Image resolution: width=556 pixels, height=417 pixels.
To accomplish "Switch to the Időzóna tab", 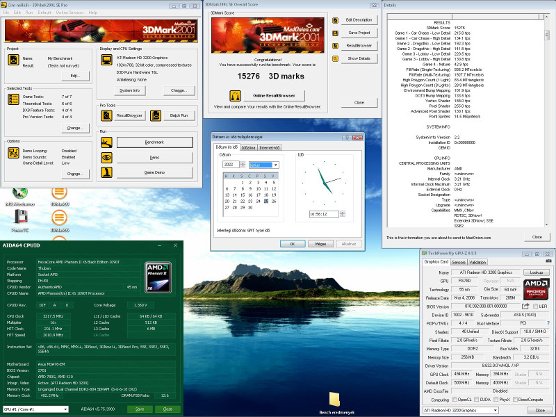I will 247,147.
